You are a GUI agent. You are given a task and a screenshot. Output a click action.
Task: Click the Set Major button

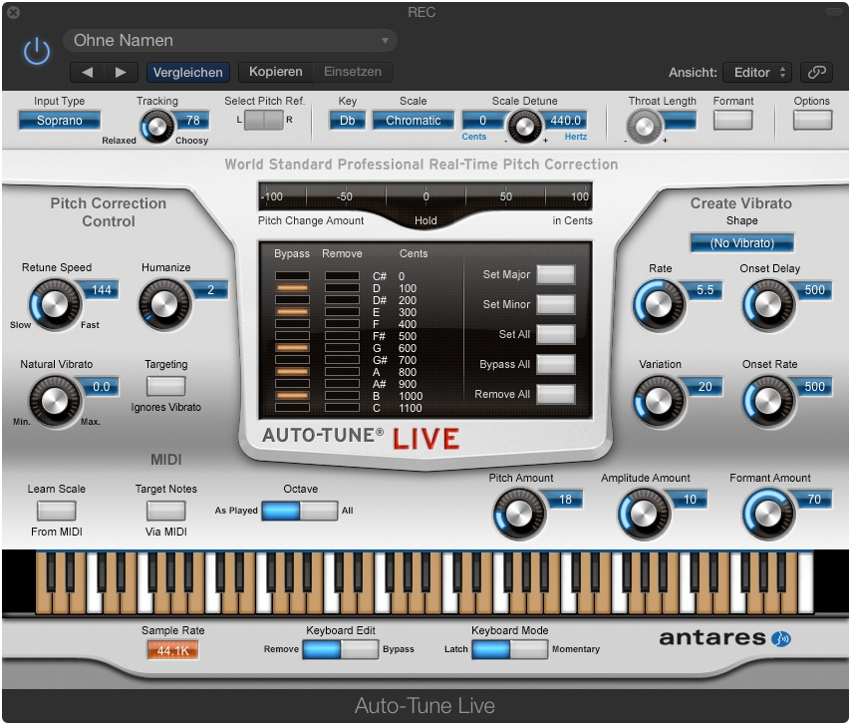point(556,274)
